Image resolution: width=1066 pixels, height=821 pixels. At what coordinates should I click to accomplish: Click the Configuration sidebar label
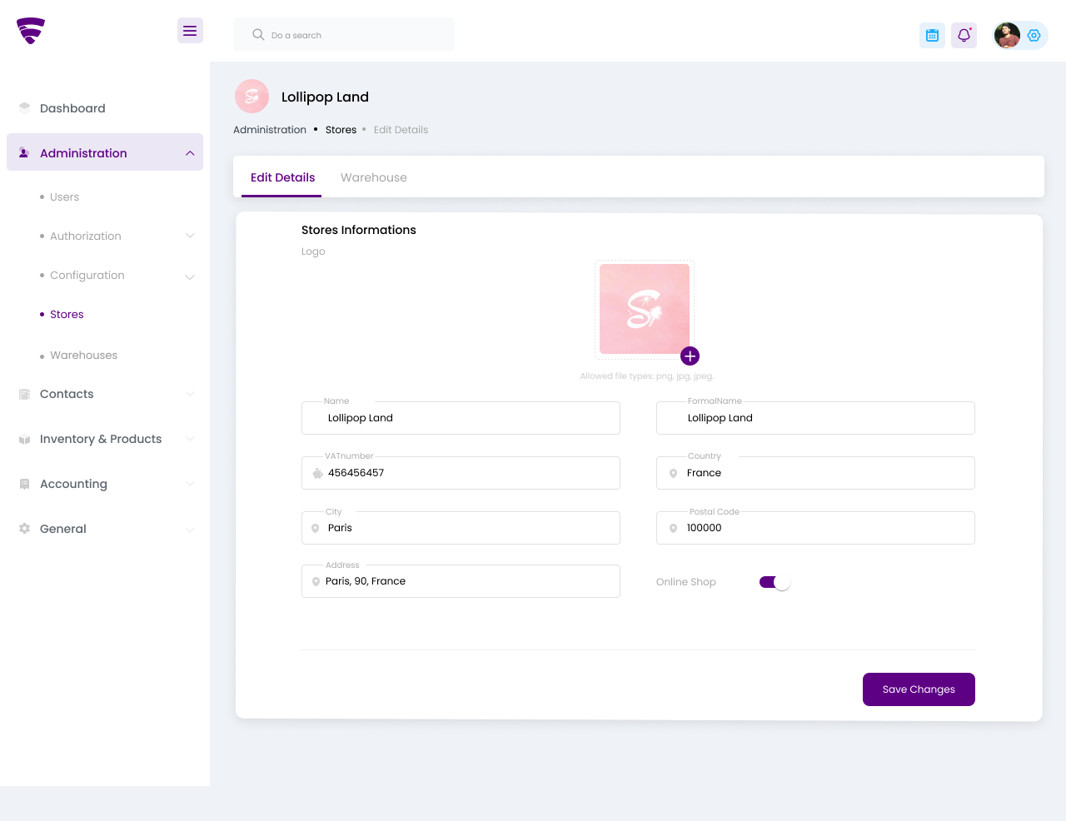pyautogui.click(x=87, y=276)
